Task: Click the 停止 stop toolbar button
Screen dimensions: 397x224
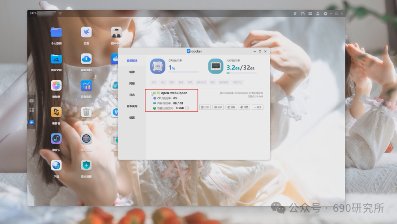Action: click(163, 82)
